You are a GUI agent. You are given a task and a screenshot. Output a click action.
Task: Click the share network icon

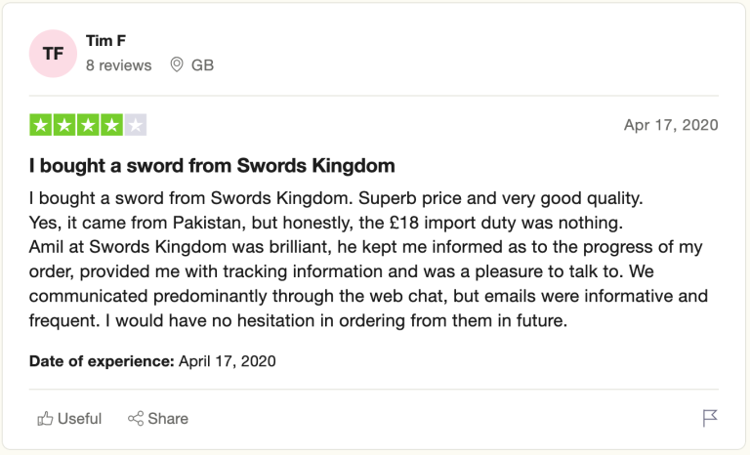136,419
